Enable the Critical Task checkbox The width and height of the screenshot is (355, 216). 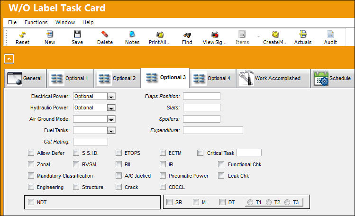click(x=200, y=153)
